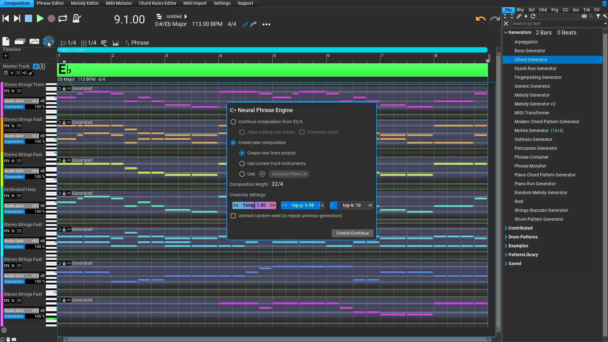The width and height of the screenshot is (608, 342).
Task: Add a timeline with the plus icon
Action: (5, 56)
